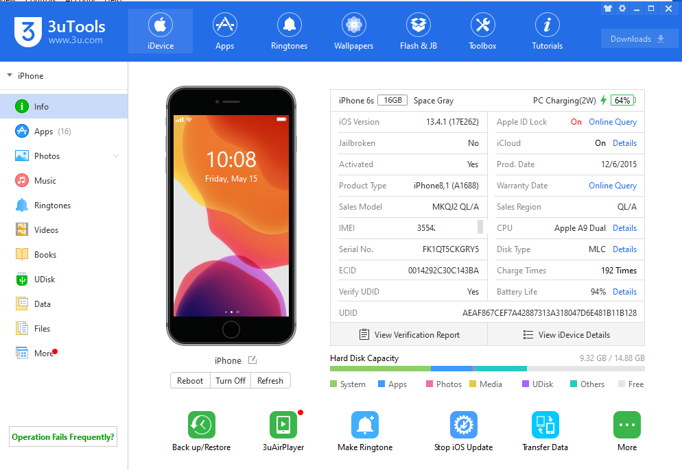Open the iDevice tab
Viewport: 682px width, 470px height.
tap(161, 32)
